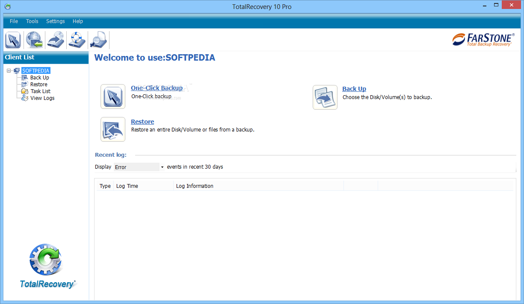The width and height of the screenshot is (524, 304).
Task: Click the One-Click Backup toolbar icon
Action: (13, 40)
